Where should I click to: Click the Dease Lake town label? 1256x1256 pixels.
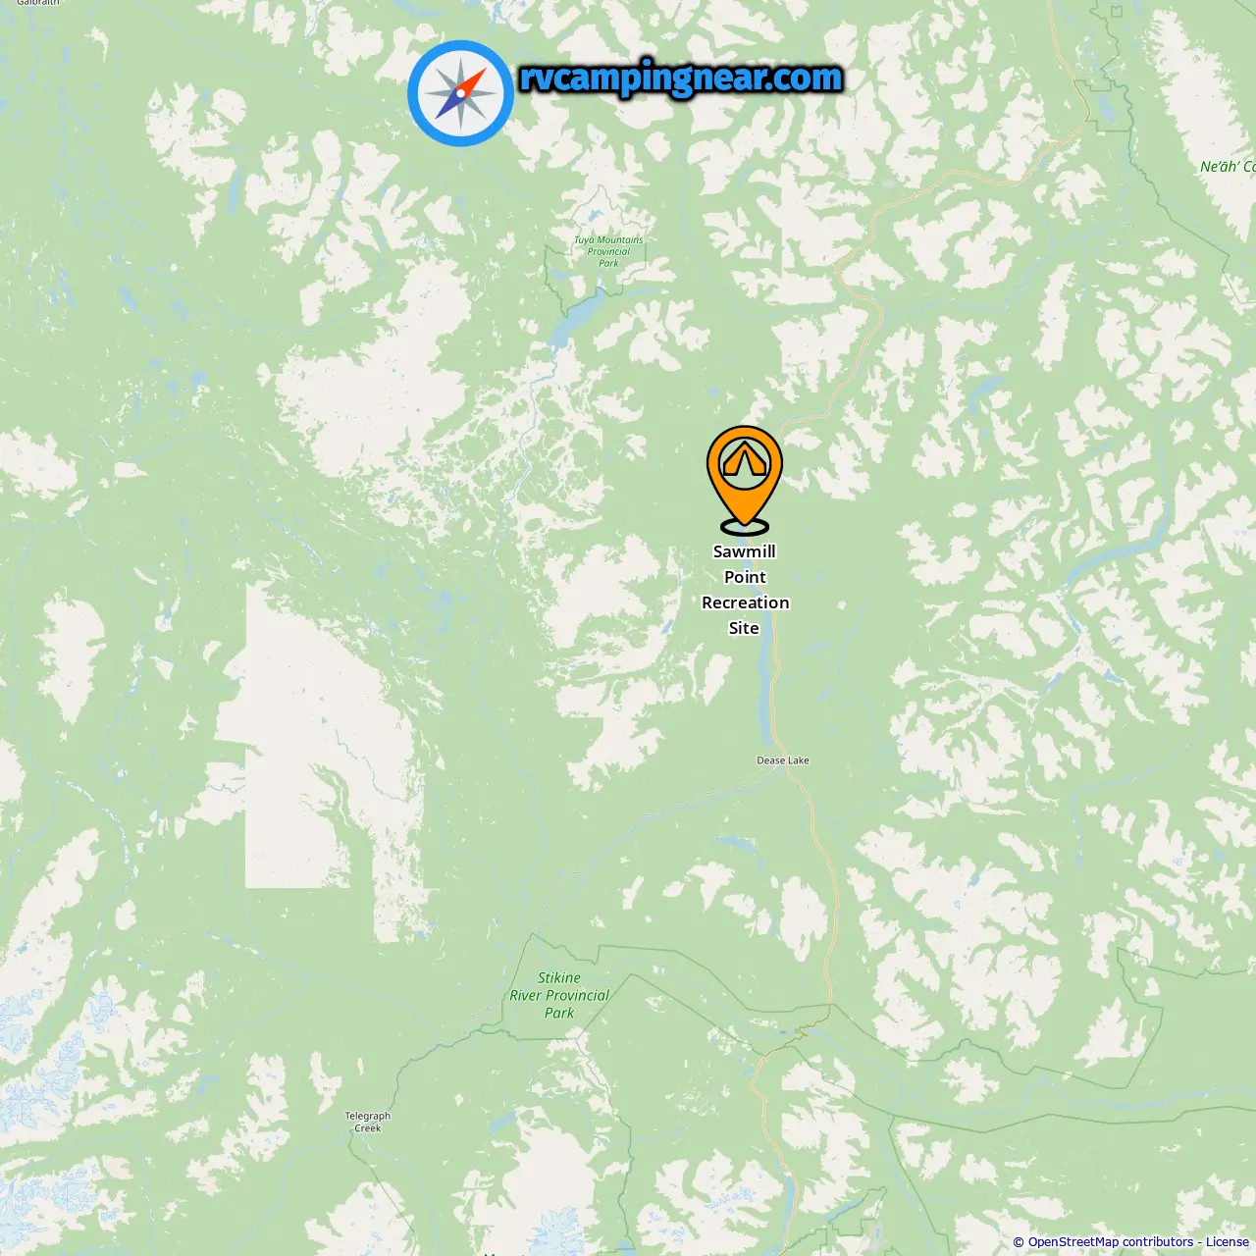coord(783,760)
